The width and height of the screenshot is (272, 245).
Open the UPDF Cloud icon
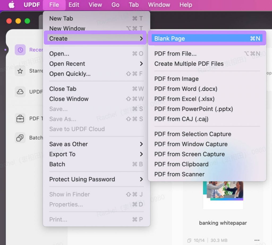pyautogui.click(x=20, y=92)
